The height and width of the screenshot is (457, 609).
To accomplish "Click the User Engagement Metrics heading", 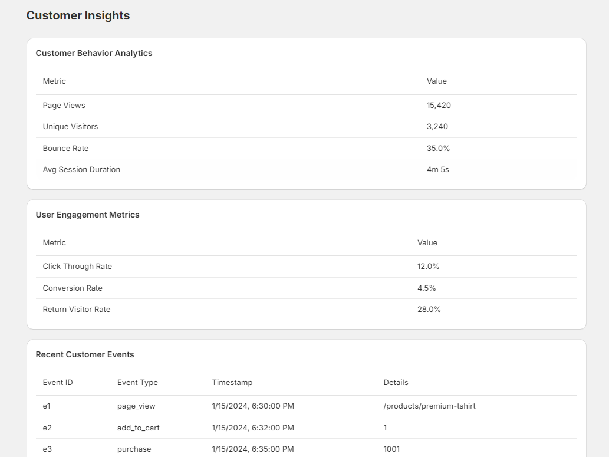I will click(x=87, y=215).
